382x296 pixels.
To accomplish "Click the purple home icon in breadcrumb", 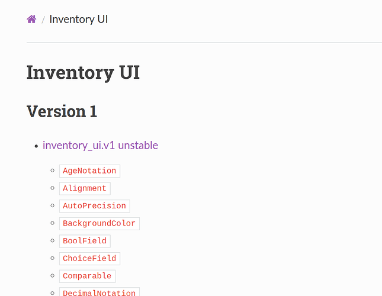I will (x=32, y=19).
